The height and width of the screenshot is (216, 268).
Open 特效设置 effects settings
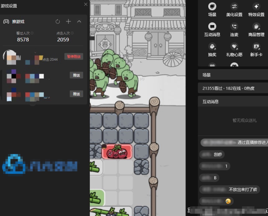click(256, 7)
